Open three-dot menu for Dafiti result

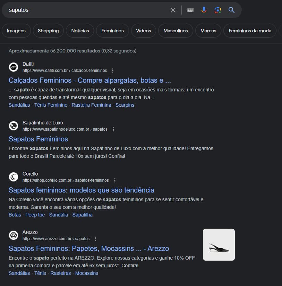(x=113, y=71)
